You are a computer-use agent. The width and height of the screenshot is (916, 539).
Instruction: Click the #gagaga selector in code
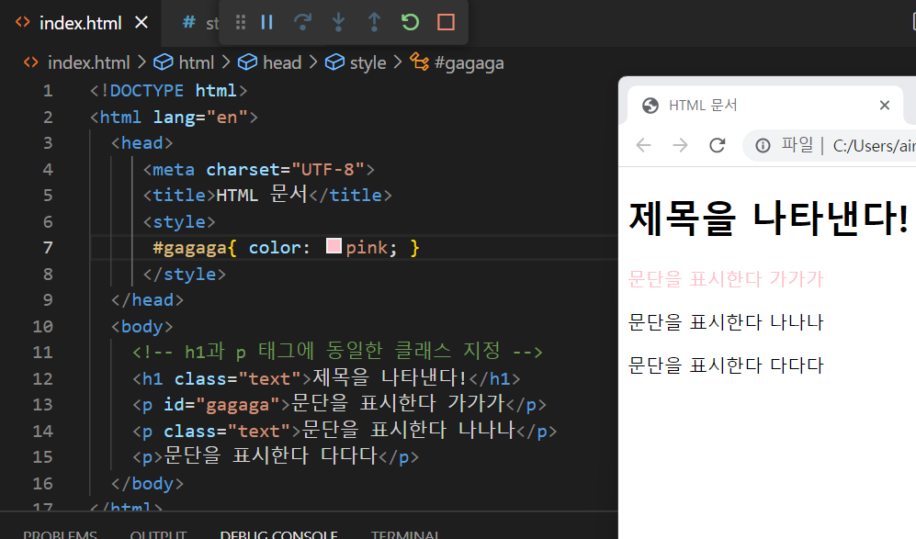coord(189,248)
